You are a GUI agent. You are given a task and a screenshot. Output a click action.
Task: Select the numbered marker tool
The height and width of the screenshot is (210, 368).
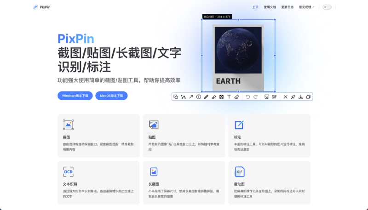coord(199,97)
